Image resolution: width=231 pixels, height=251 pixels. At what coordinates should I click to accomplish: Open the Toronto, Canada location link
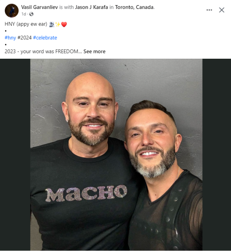[x=134, y=7]
